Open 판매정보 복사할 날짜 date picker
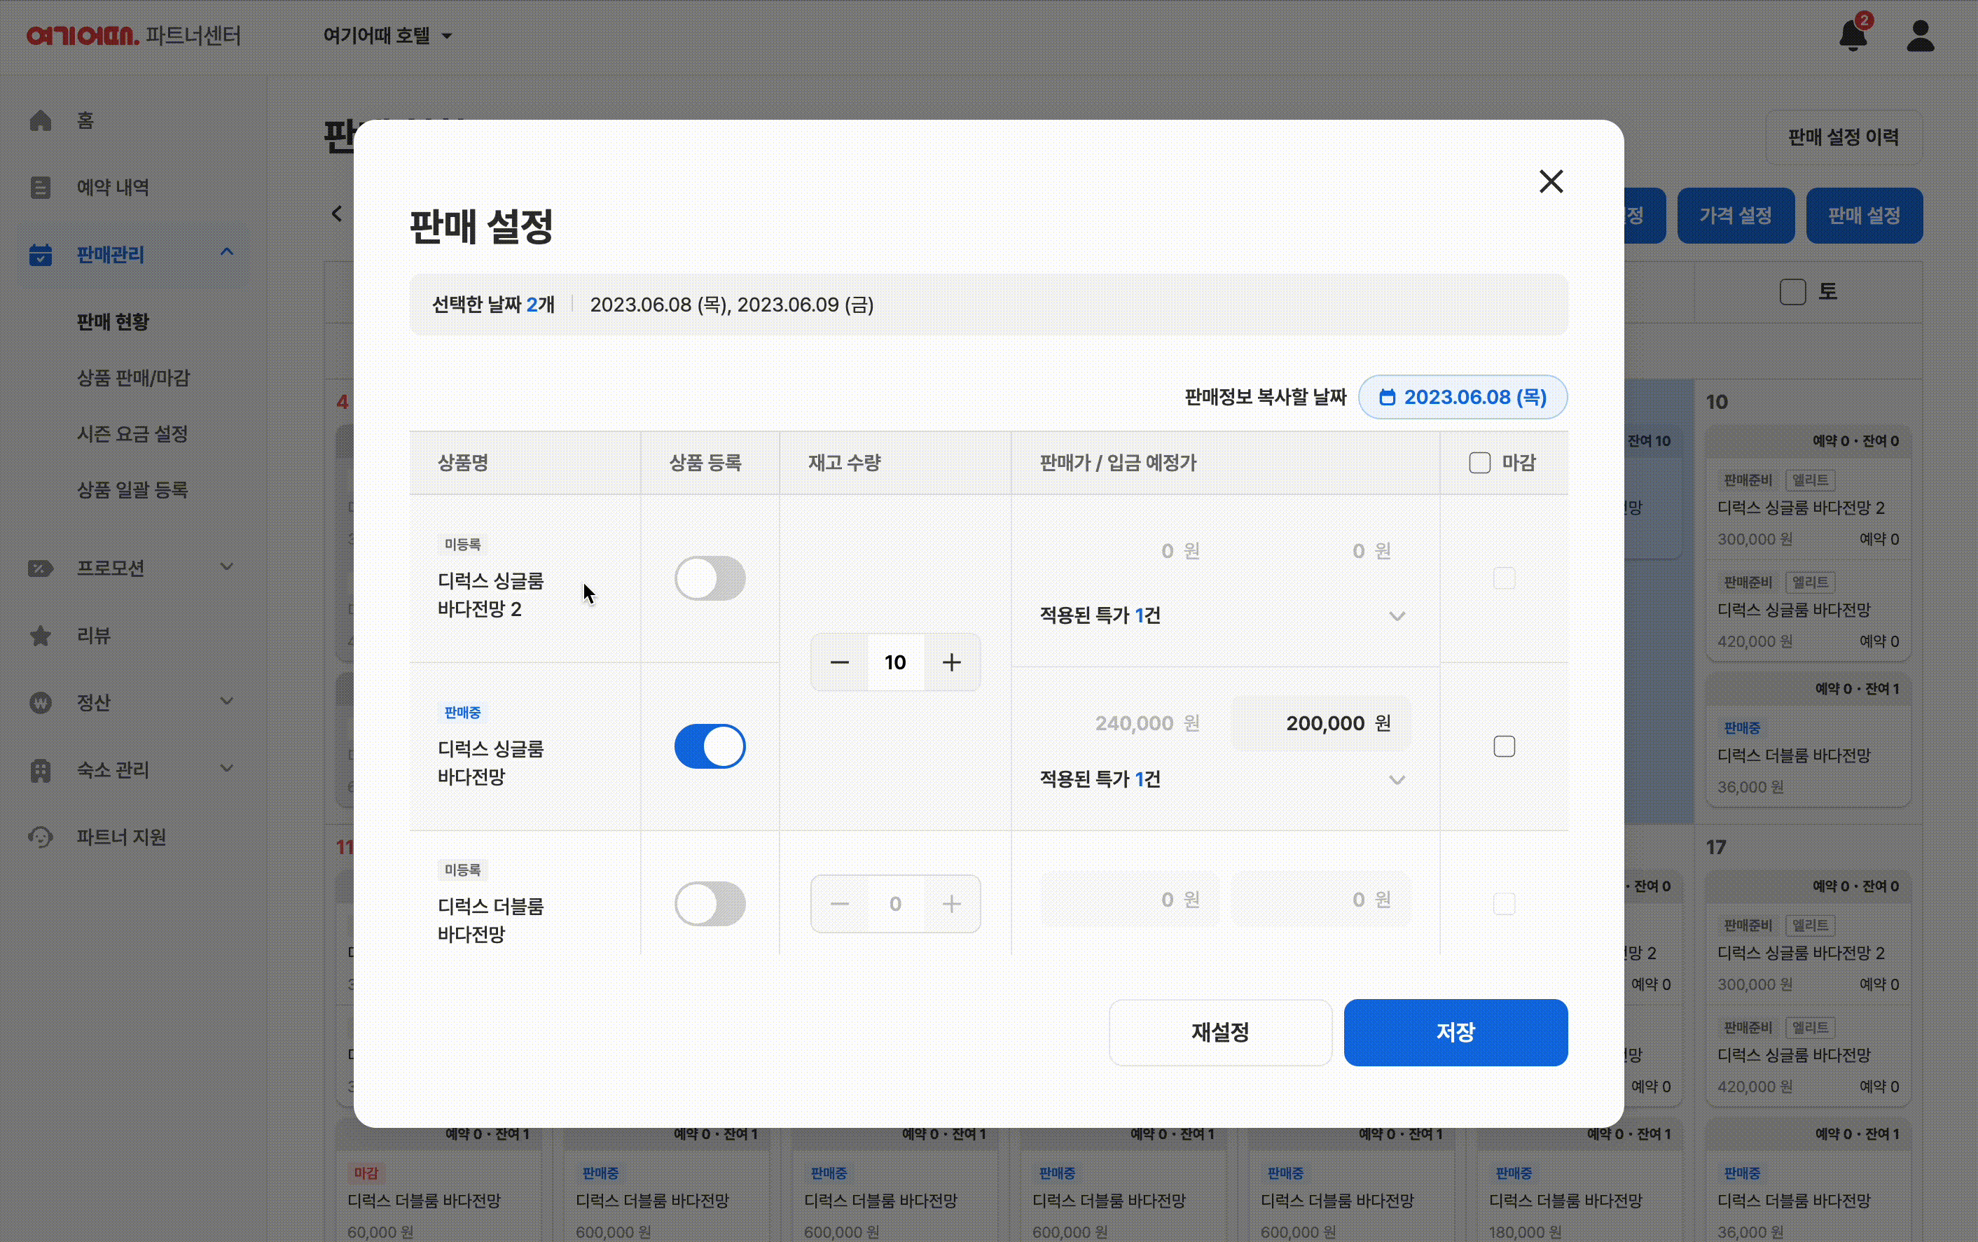This screenshot has height=1242, width=1978. coord(1462,397)
